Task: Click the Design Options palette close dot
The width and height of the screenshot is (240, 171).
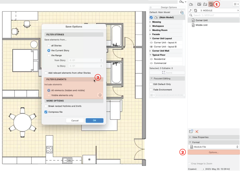Action: pyautogui.click(x=151, y=7)
